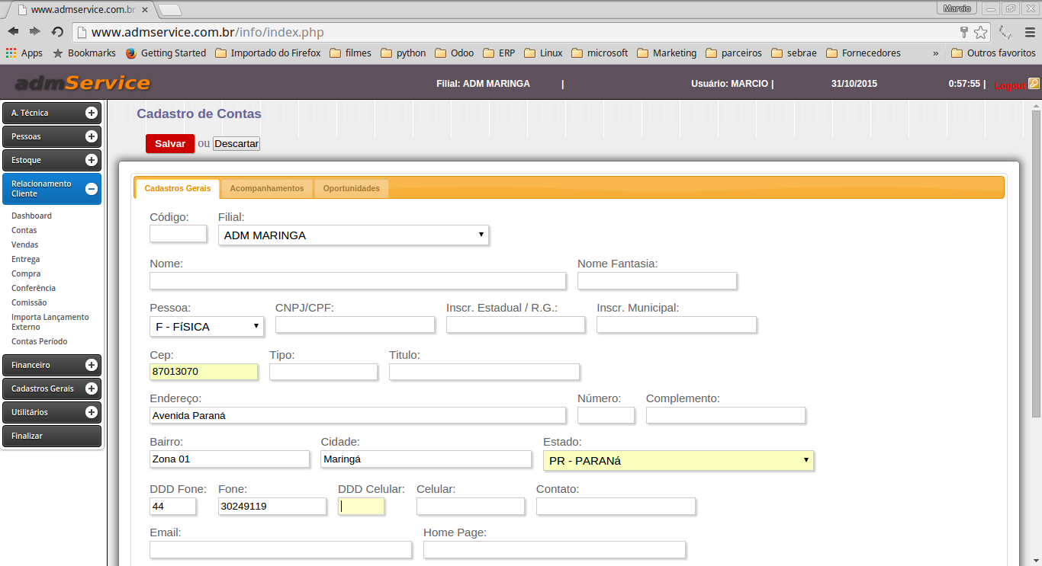1042x566 pixels.
Task: Click the Descartar button
Action: coord(236,143)
